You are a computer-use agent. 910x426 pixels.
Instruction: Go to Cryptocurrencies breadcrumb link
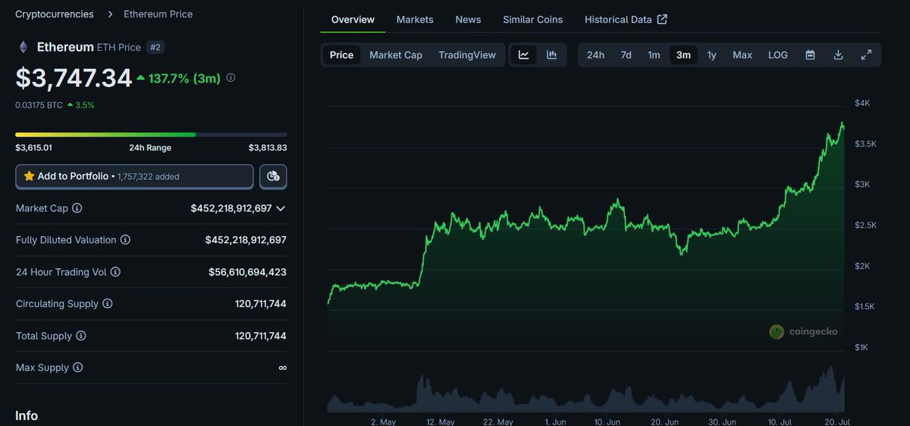click(55, 14)
